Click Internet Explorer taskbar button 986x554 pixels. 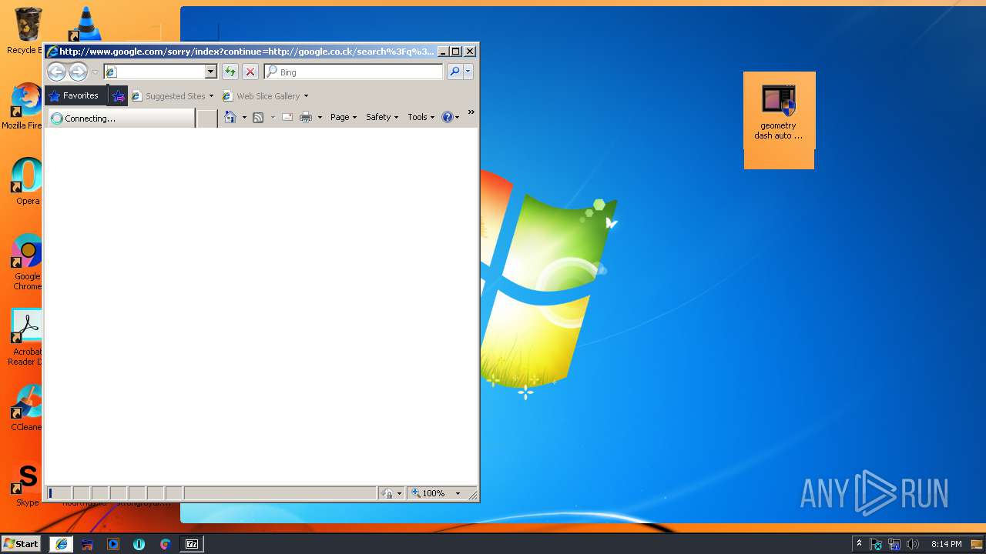coord(61,544)
